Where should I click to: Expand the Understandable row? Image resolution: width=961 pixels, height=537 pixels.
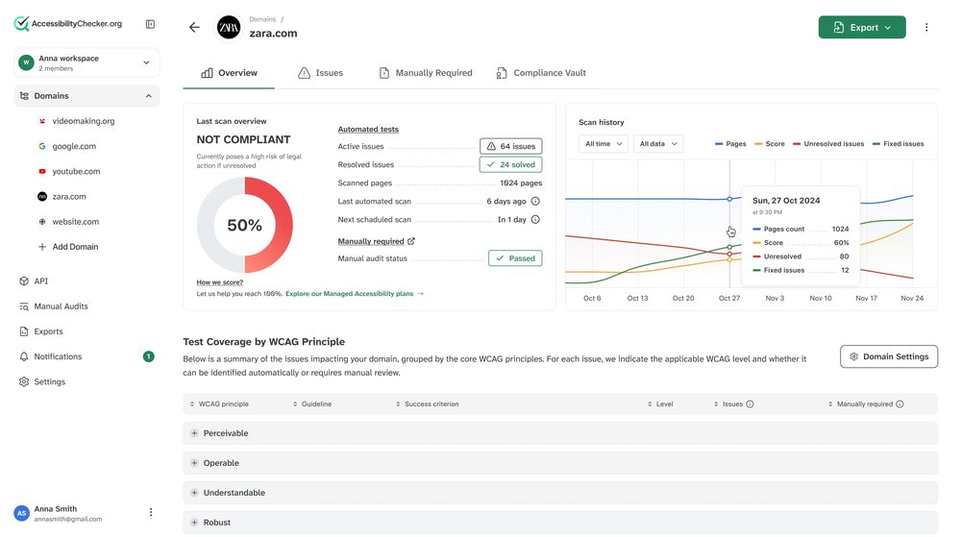point(560,492)
